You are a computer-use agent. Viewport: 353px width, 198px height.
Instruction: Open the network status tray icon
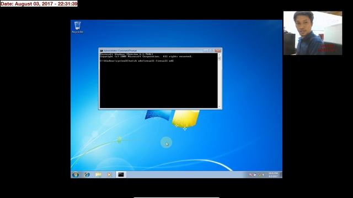(259, 174)
